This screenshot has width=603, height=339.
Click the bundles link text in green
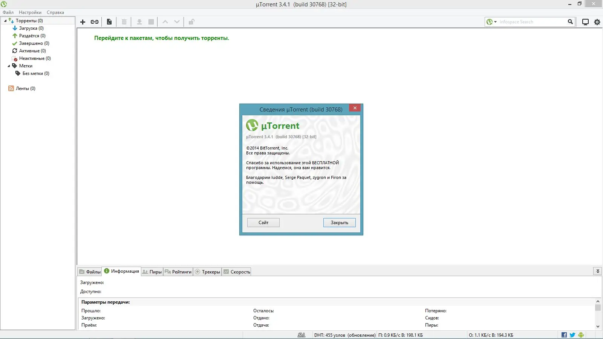(x=162, y=38)
